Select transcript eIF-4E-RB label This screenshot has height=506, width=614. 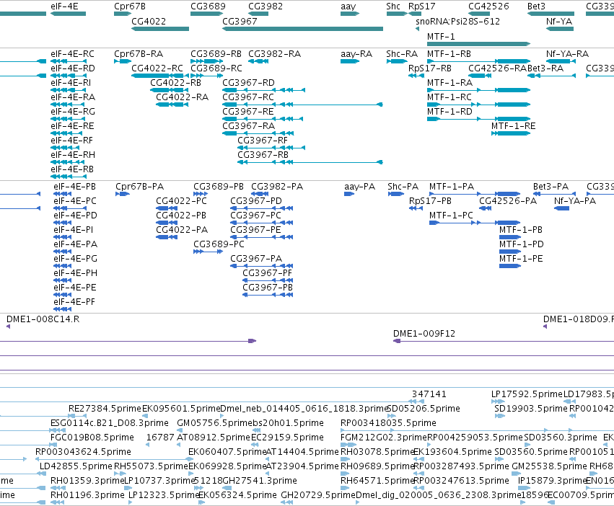point(72,169)
